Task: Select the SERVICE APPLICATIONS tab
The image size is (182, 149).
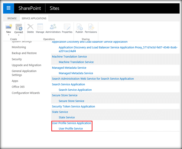Action: (34, 18)
